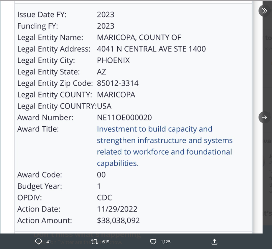Click the Action Amount label
This screenshot has height=249, width=272.
pyautogui.click(x=44, y=221)
